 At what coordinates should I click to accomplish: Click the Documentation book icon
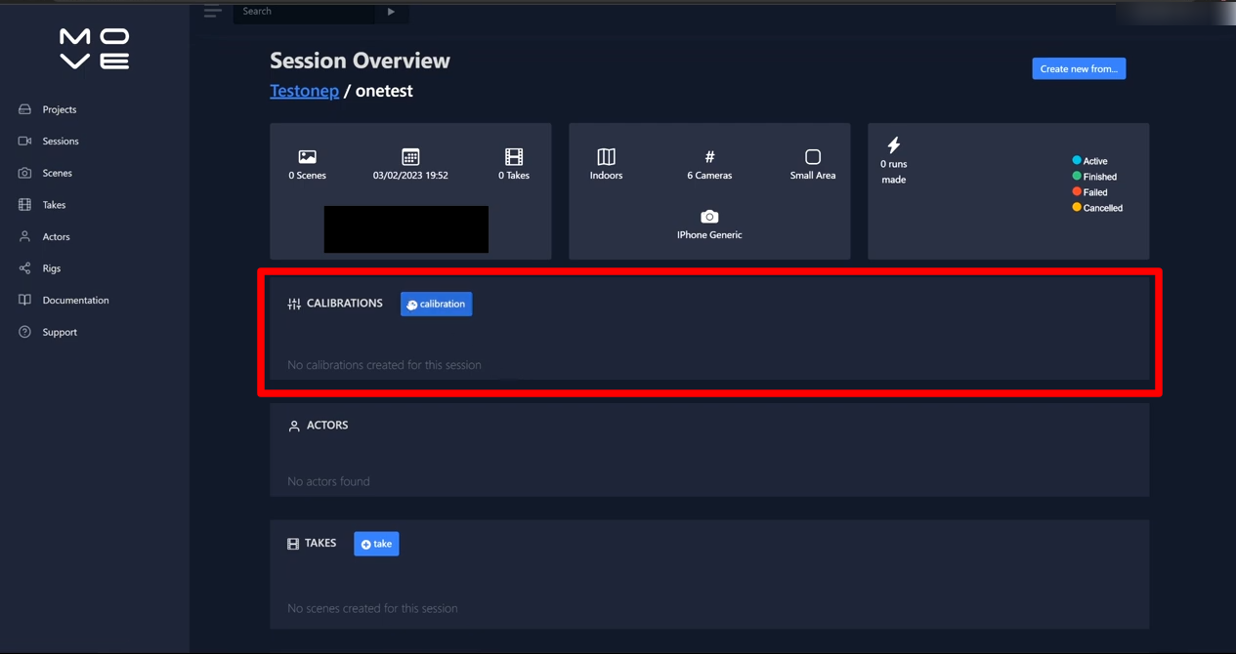click(24, 301)
